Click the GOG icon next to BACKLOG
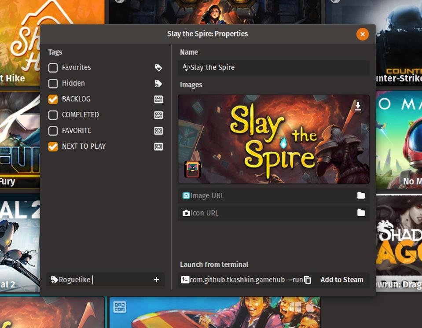 pyautogui.click(x=158, y=100)
